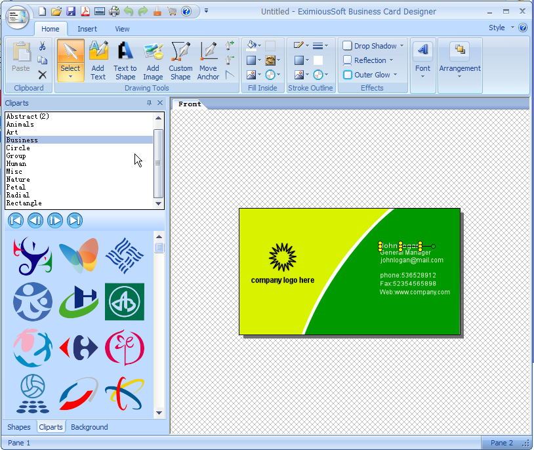Open the Outer Glow options dropdown
The width and height of the screenshot is (534, 450).
pyautogui.click(x=395, y=75)
